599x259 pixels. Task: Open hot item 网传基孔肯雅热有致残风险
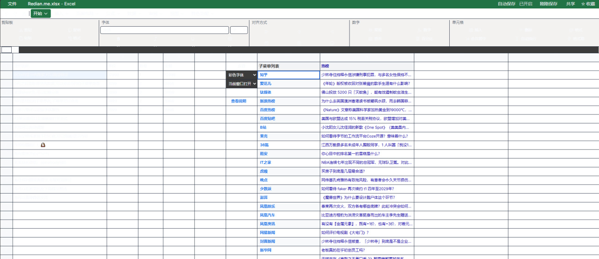[x=366, y=180]
